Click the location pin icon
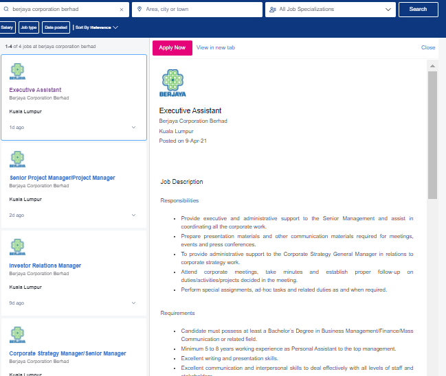Viewport: 446px width, 376px height. tap(140, 9)
